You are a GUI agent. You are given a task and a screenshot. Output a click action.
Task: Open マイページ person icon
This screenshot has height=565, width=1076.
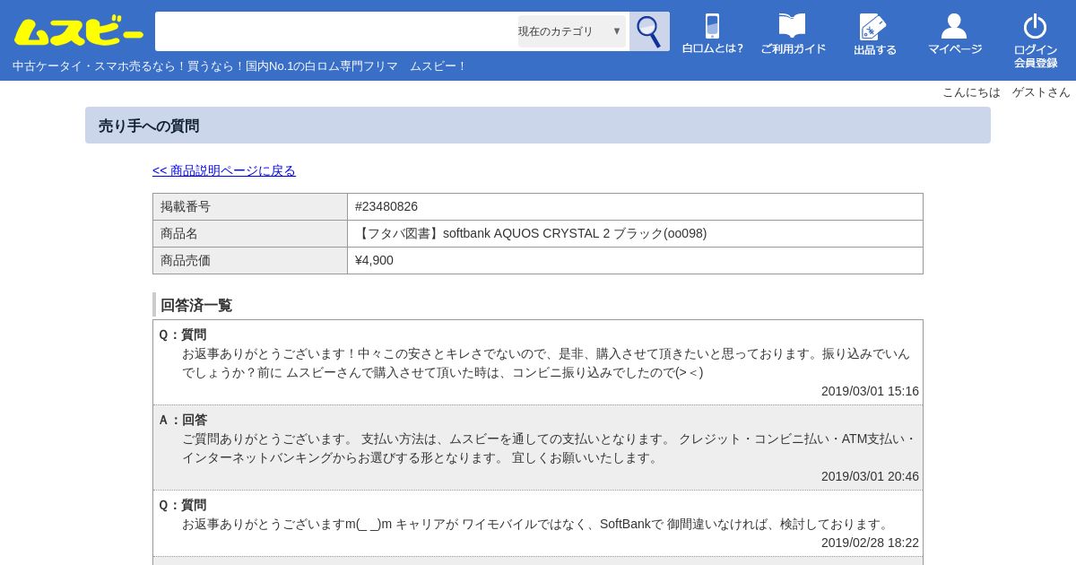[955, 34]
